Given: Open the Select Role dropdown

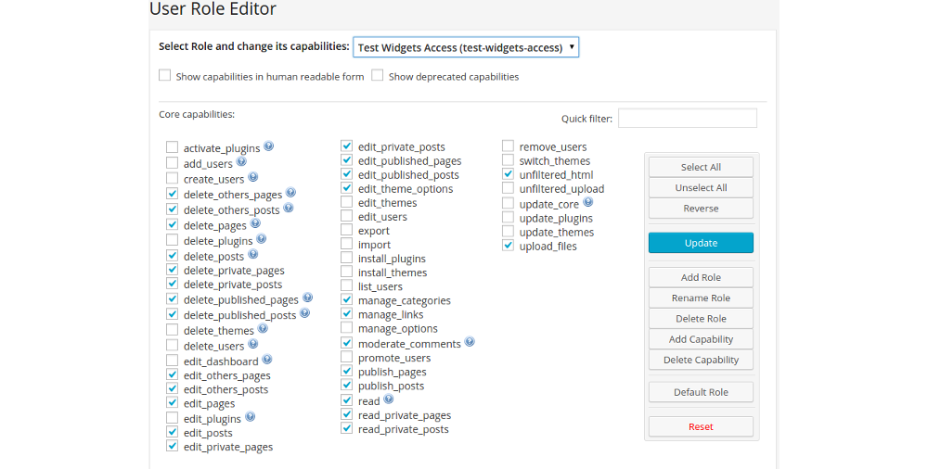Looking at the screenshot, I should coord(466,47).
